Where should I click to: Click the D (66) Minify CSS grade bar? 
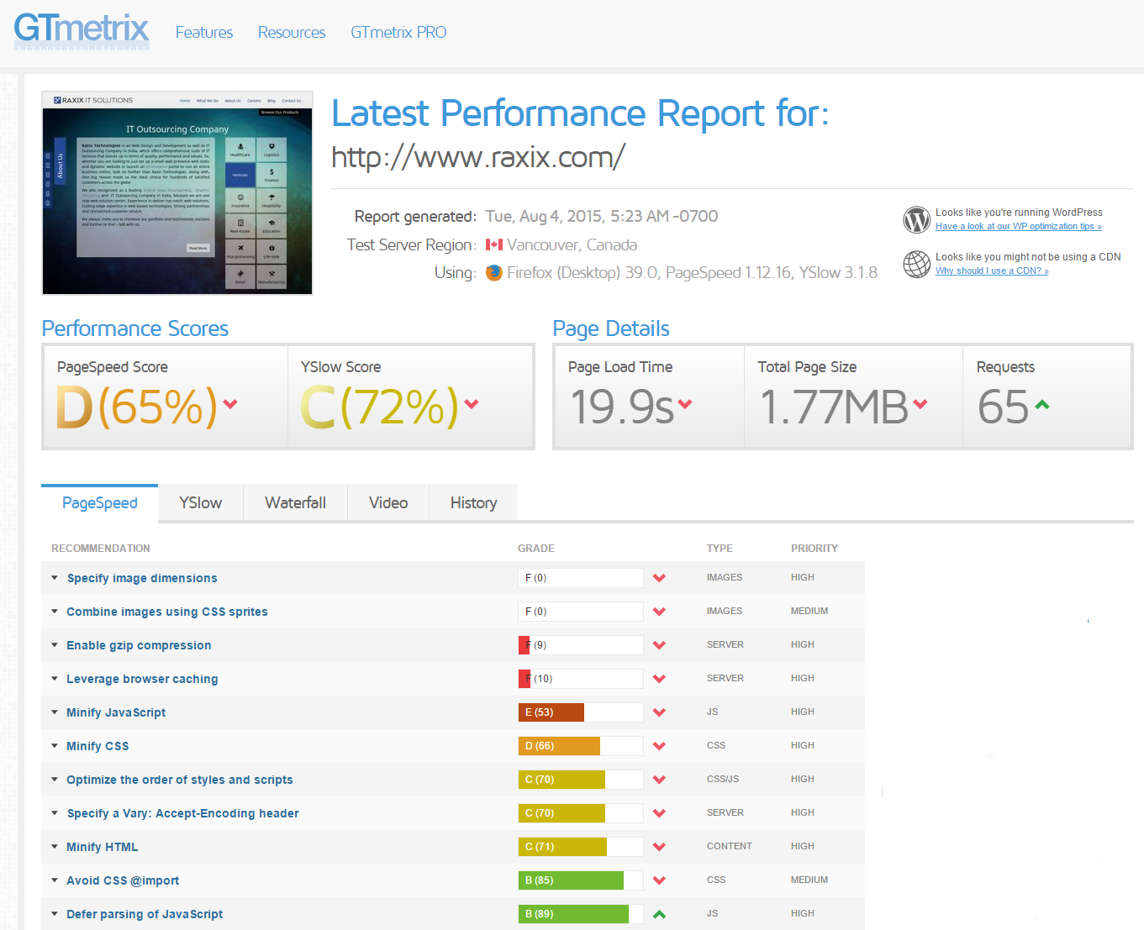click(581, 746)
